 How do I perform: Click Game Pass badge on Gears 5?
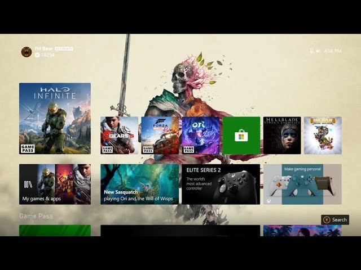108,150
